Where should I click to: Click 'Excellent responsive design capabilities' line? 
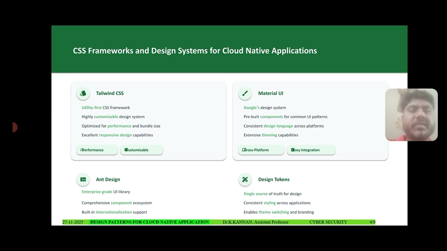(x=117, y=135)
